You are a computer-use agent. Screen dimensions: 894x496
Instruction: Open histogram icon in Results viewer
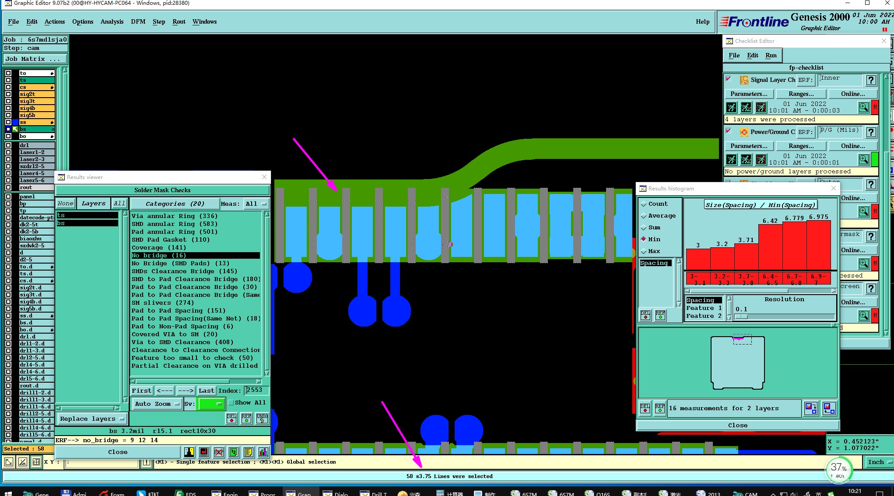pos(263,452)
